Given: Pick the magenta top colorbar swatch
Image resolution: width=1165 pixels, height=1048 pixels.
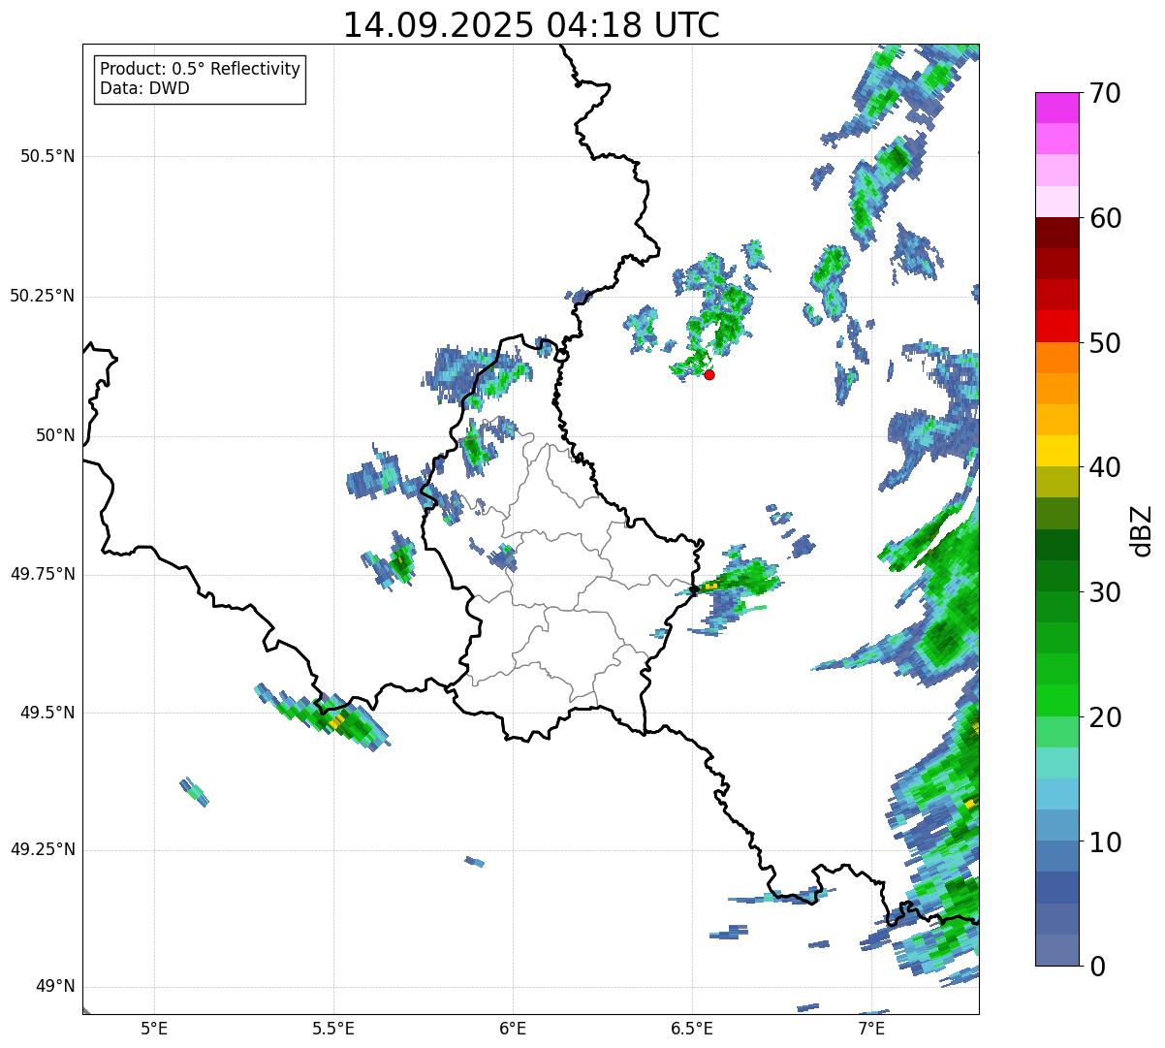Looking at the screenshot, I should [1056, 108].
